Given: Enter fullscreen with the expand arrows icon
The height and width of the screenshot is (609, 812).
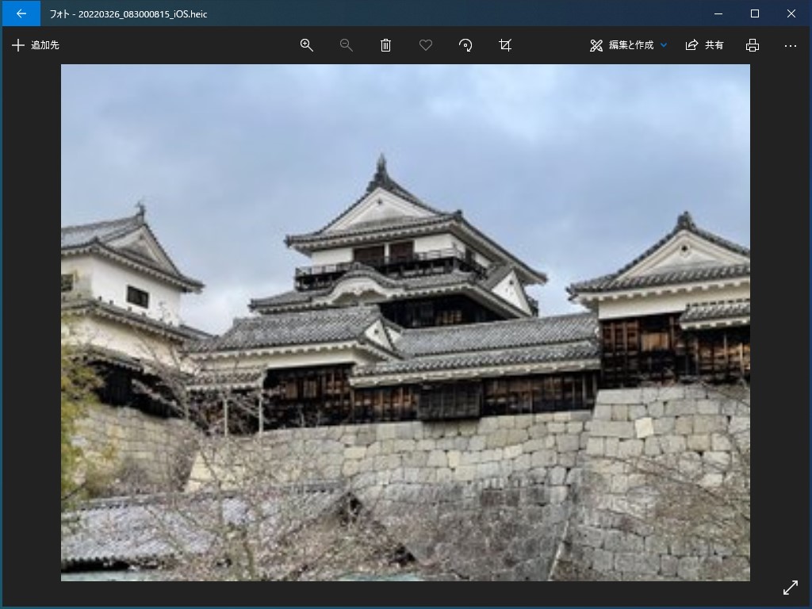Looking at the screenshot, I should pyautogui.click(x=791, y=588).
